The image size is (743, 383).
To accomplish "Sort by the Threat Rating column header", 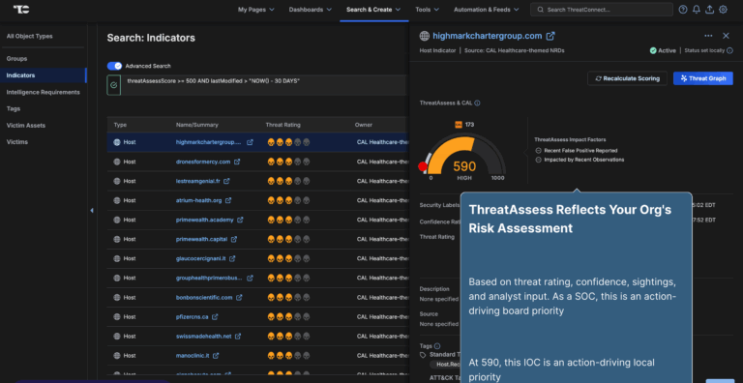I will pyautogui.click(x=282, y=125).
